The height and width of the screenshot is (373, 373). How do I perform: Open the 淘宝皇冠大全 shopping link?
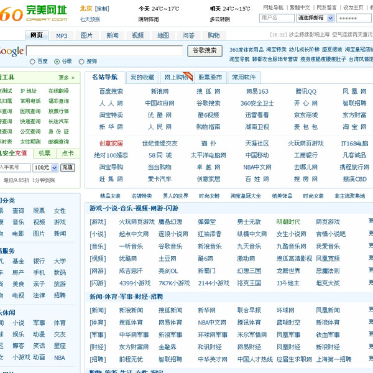point(246,196)
